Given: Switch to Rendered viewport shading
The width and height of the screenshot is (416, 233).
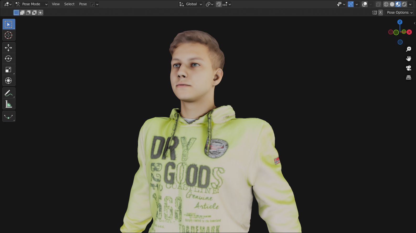Looking at the screenshot, I should click(x=404, y=4).
